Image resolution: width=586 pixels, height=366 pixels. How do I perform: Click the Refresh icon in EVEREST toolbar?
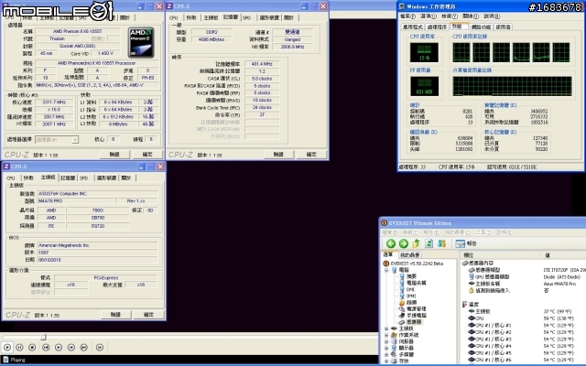429,243
